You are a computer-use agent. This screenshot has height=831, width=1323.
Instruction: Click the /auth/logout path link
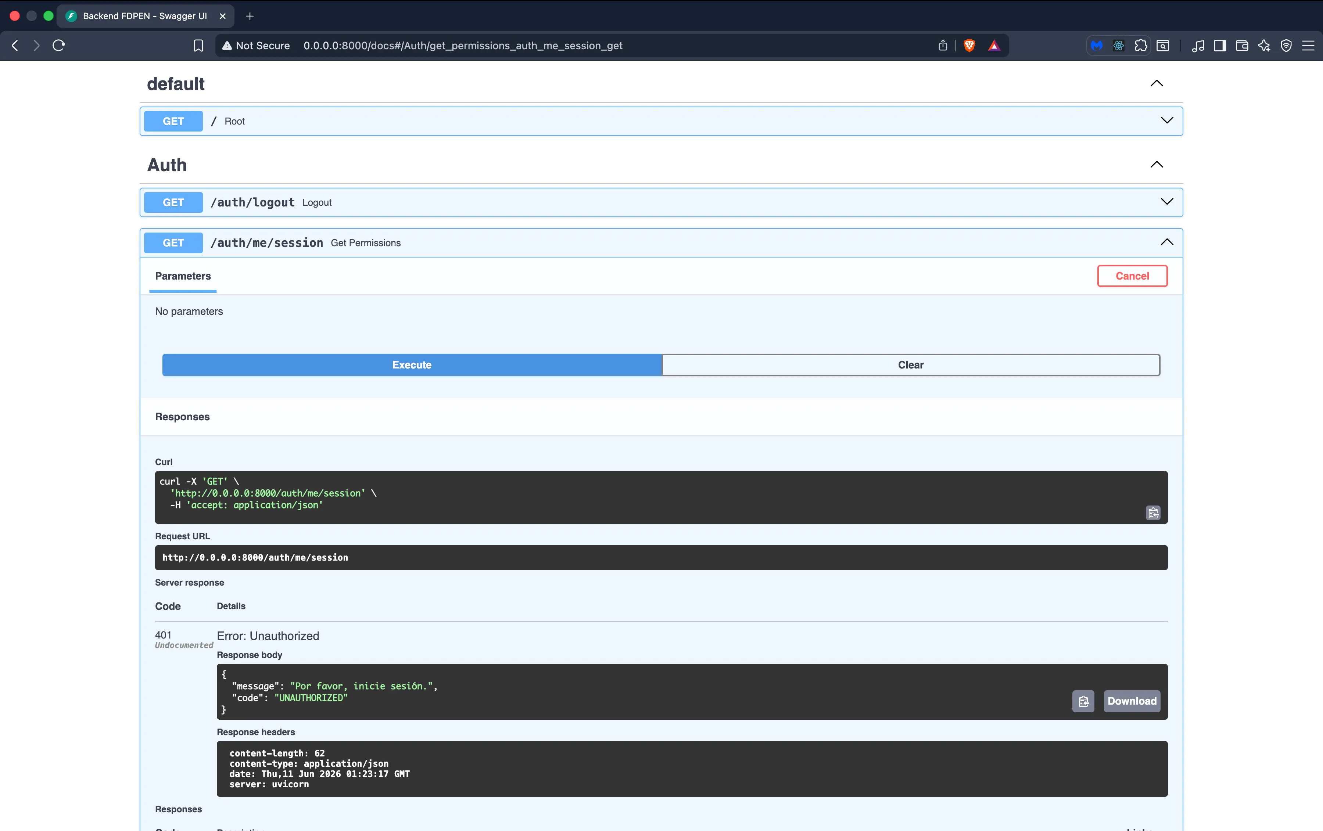click(253, 202)
